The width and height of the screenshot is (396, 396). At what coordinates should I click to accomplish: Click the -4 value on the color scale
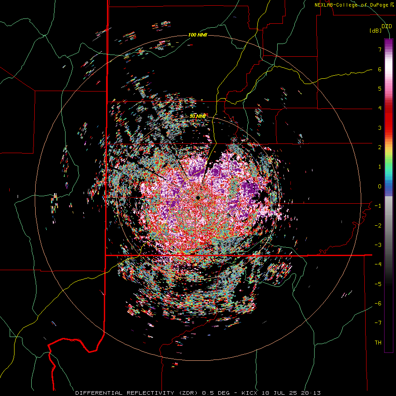click(378, 264)
